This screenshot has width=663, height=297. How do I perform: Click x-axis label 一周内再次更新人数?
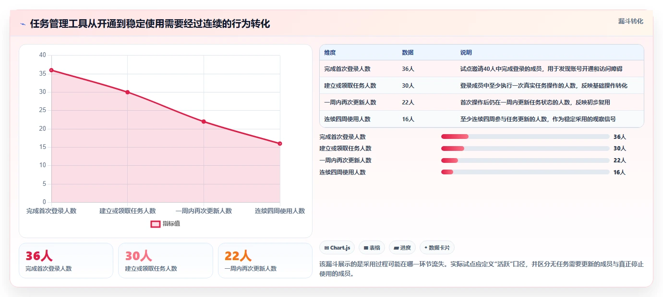coord(204,211)
